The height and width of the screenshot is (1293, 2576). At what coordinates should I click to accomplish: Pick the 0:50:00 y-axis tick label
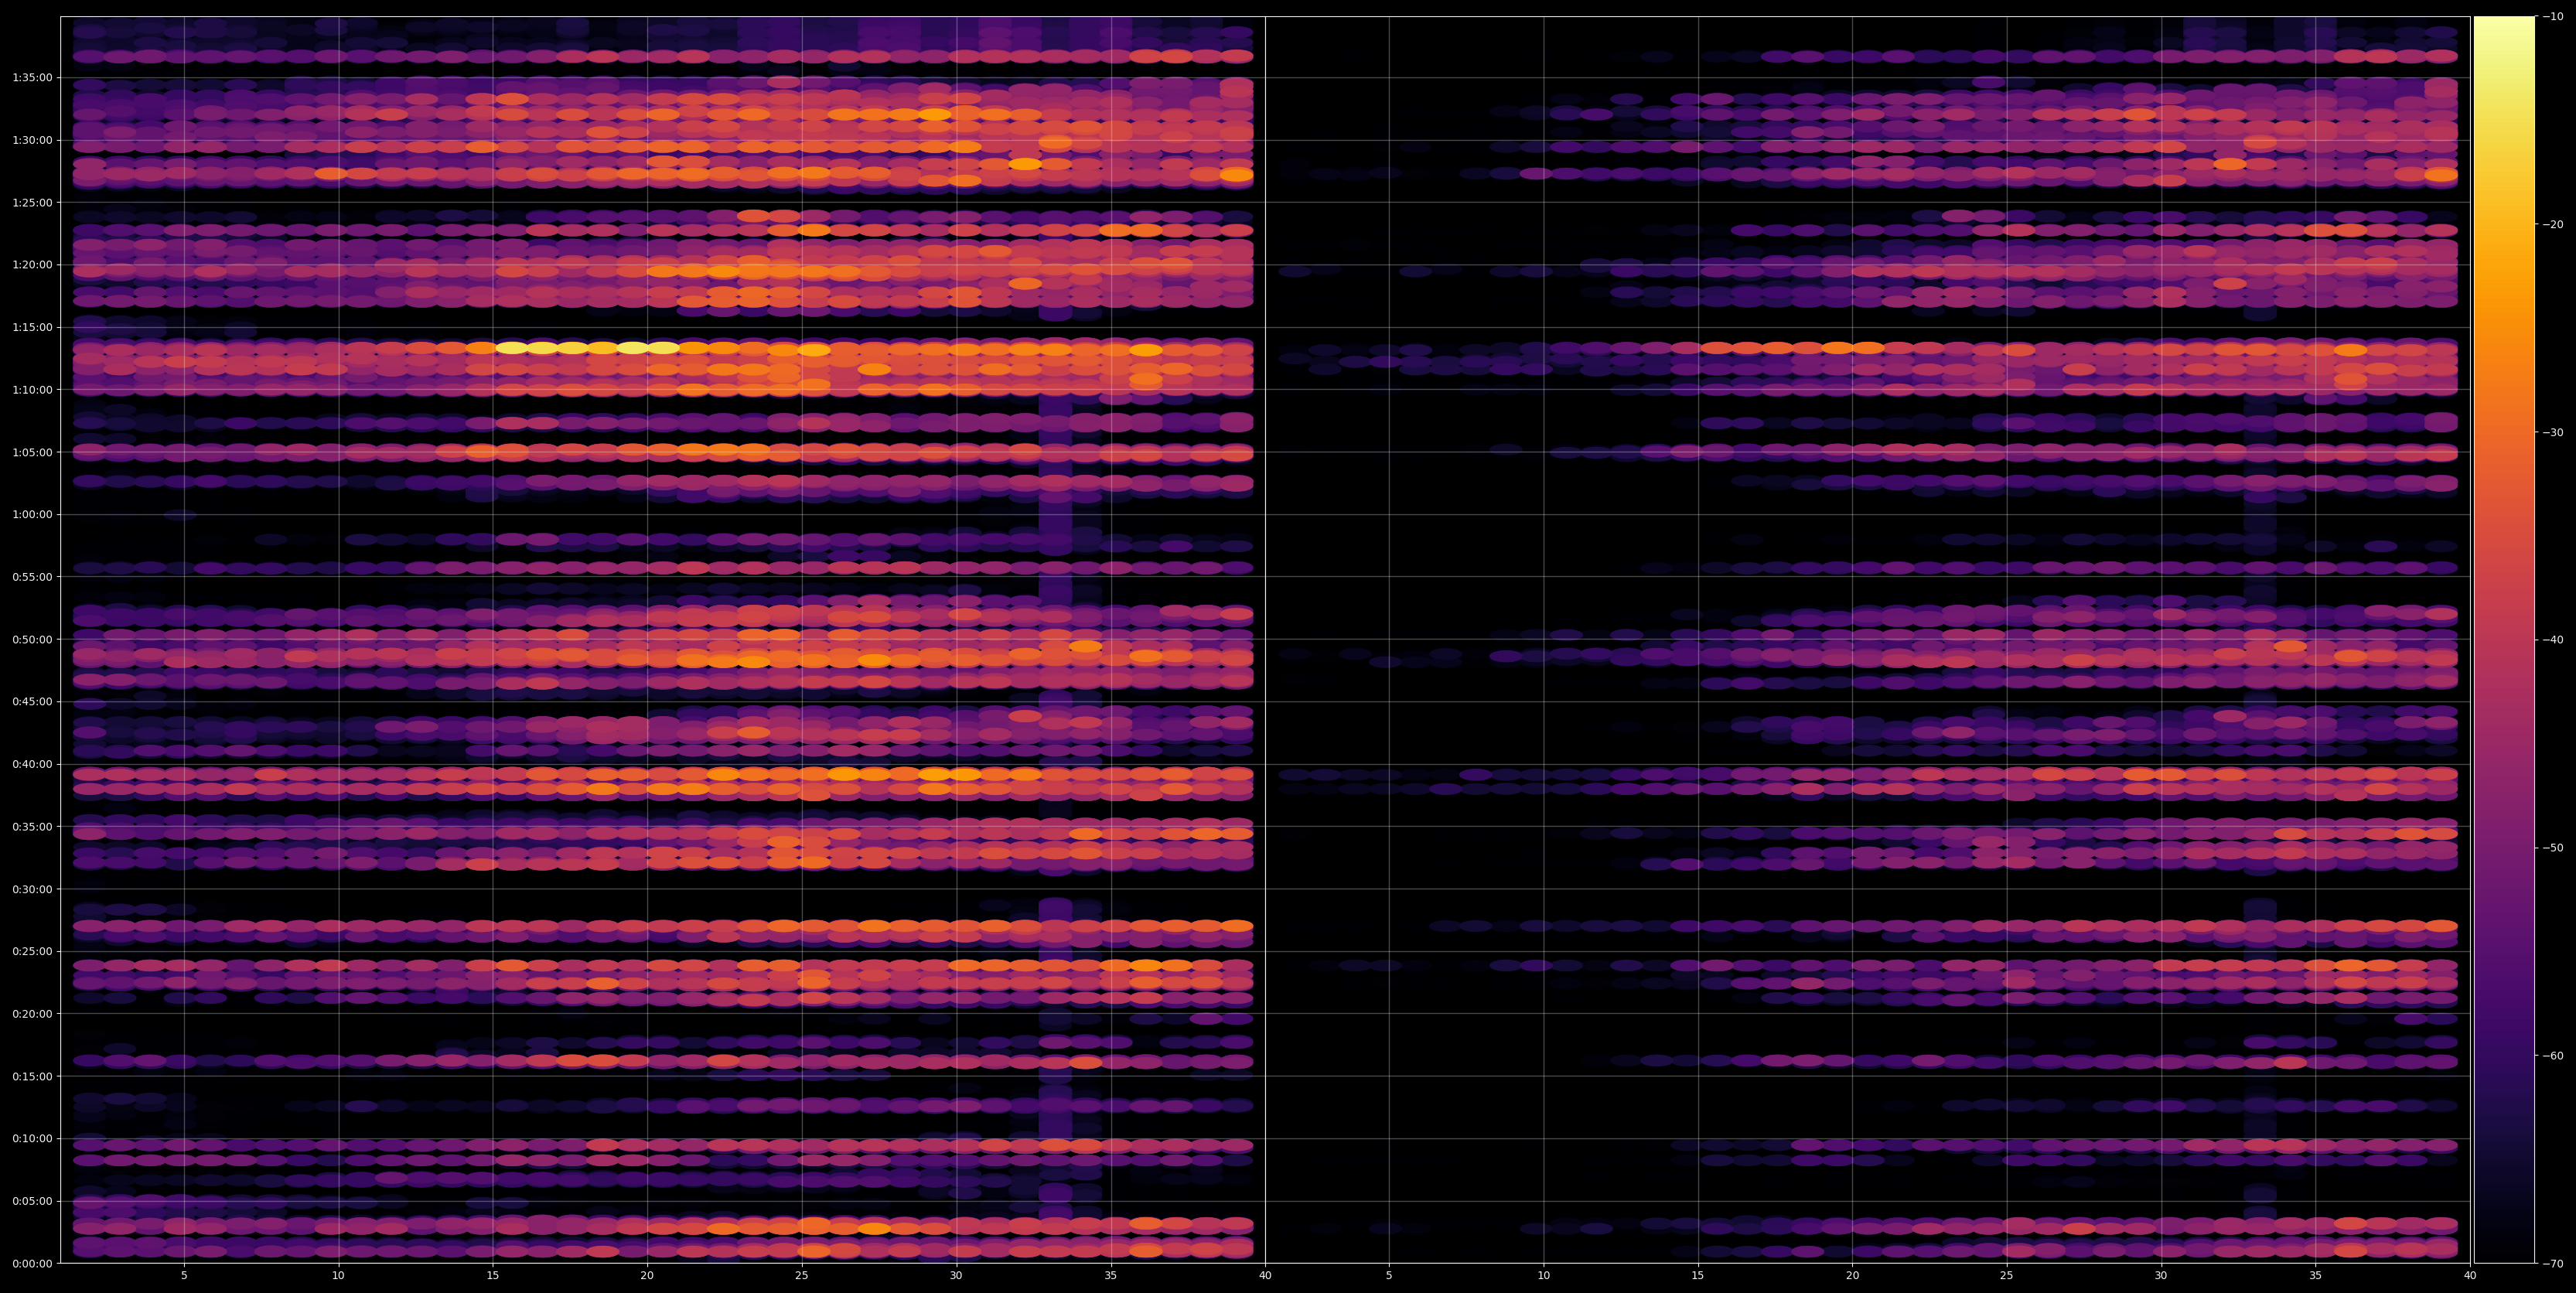point(32,639)
